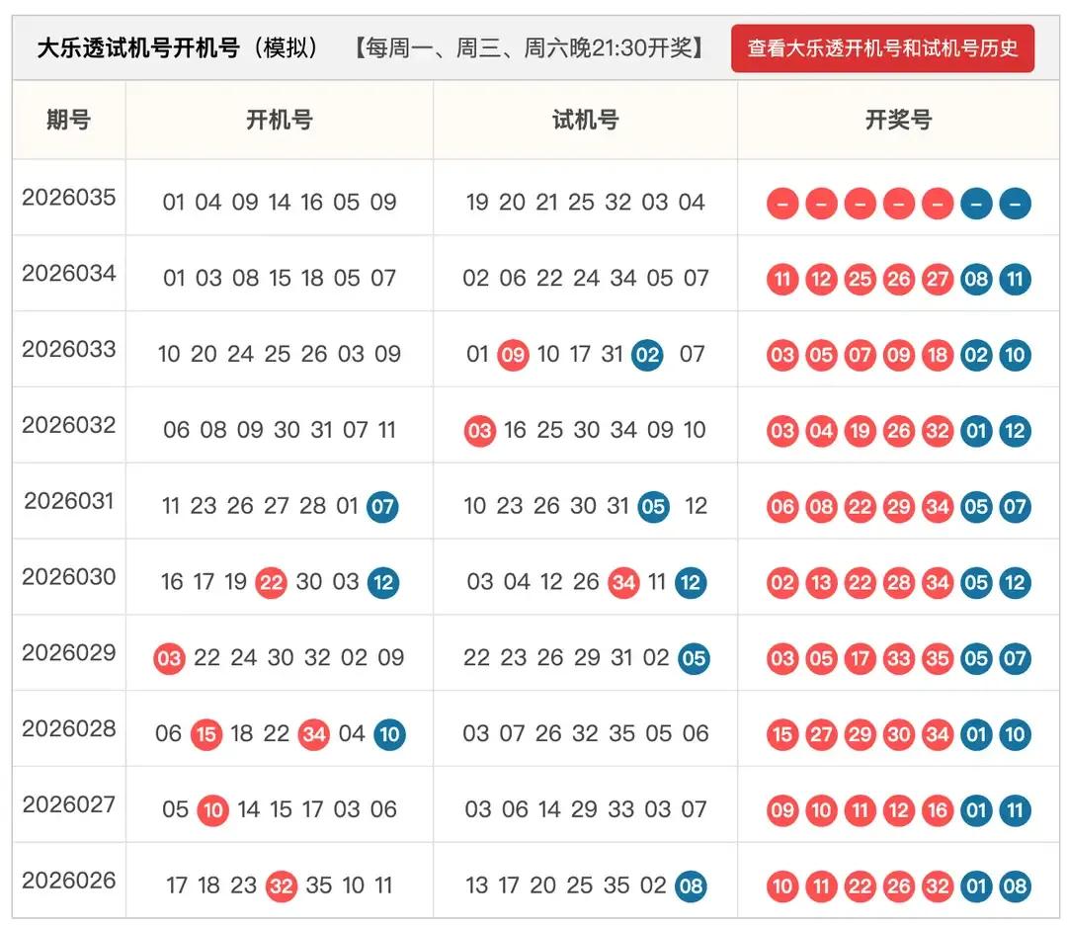The height and width of the screenshot is (927, 1067).
Task: Select period number 2026031
Action: 69,501
